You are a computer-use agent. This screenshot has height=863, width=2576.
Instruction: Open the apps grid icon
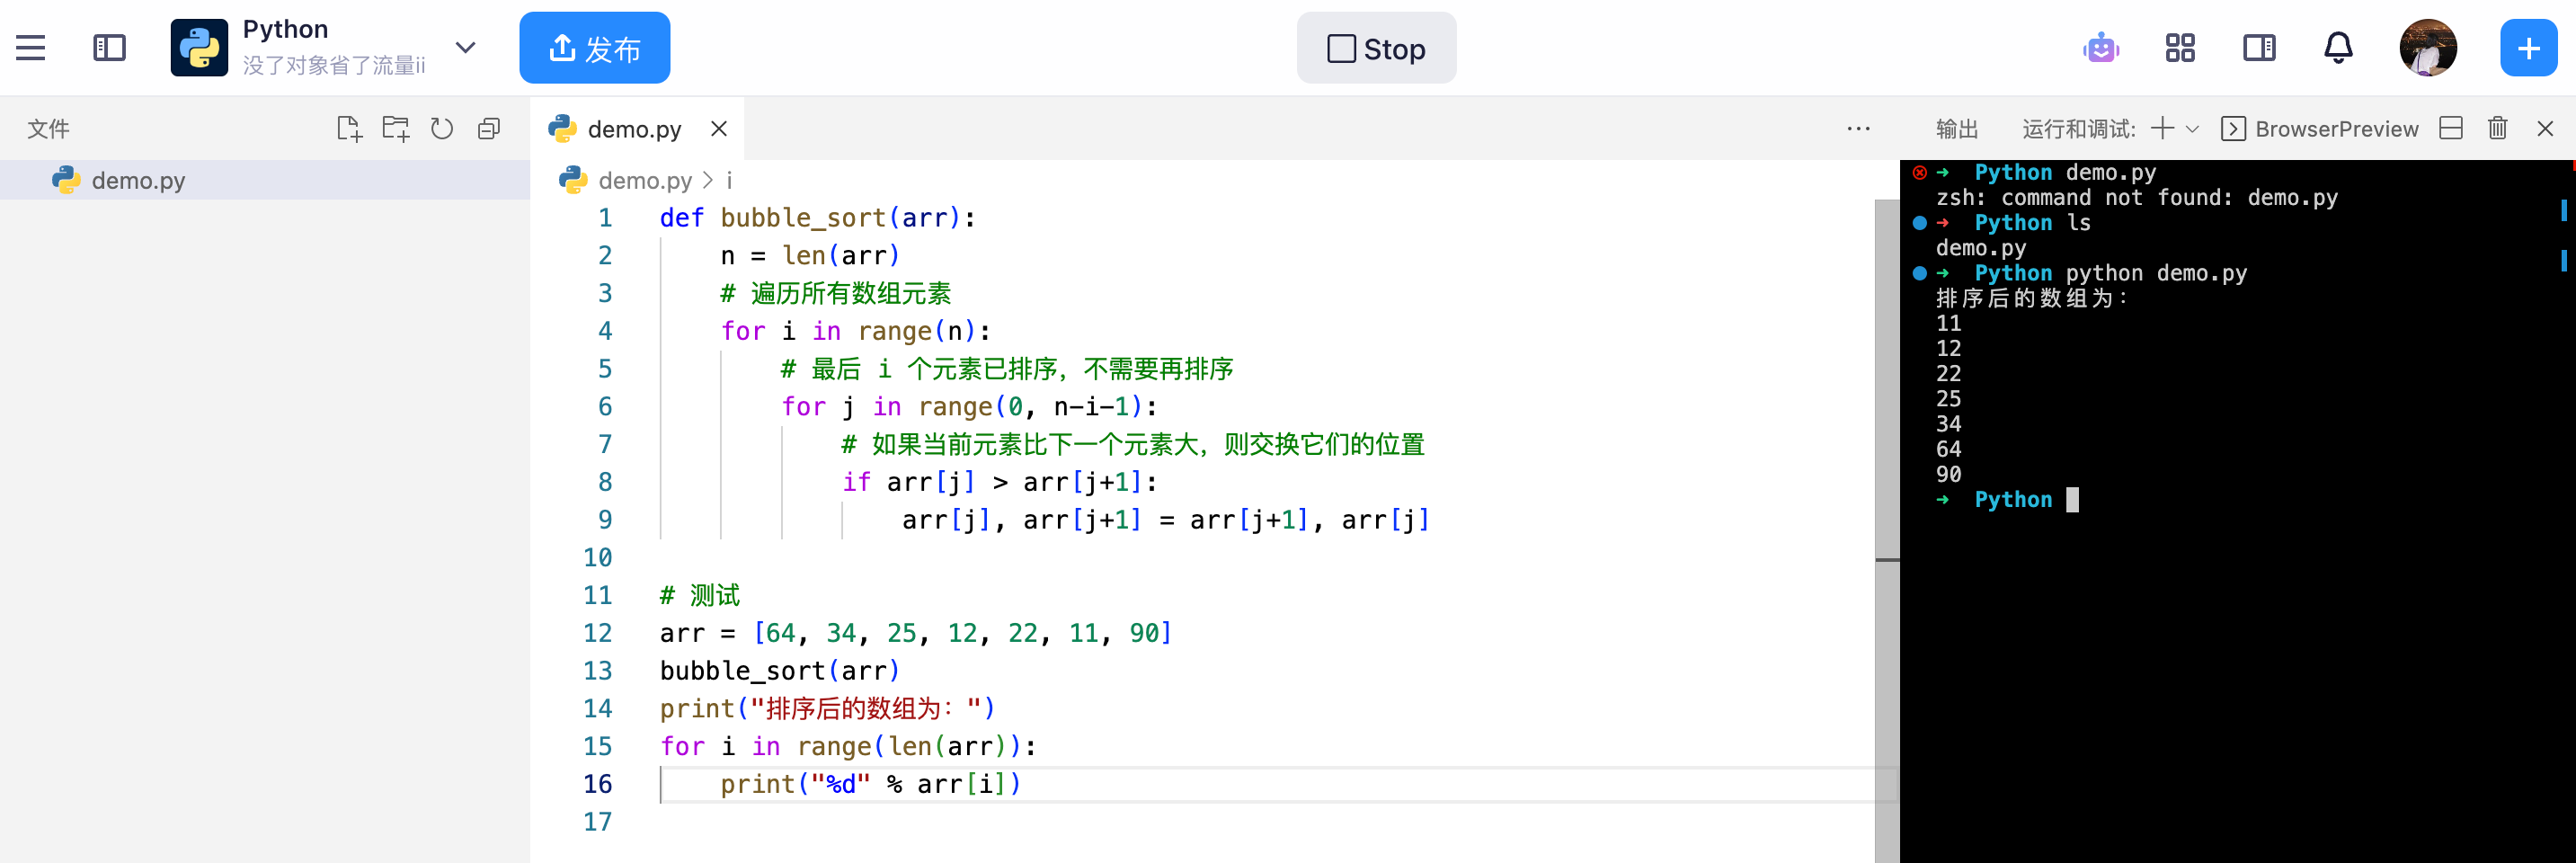[2179, 48]
